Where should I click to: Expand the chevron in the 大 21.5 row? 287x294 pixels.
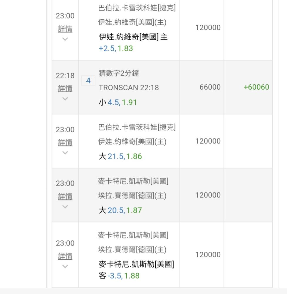(65, 153)
